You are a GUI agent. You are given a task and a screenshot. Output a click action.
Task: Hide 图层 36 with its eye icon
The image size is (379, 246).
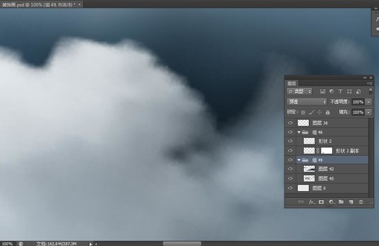(x=291, y=123)
